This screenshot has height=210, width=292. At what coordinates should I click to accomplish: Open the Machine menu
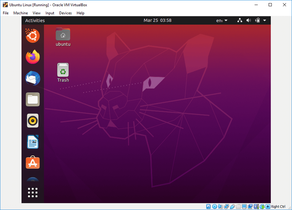21,13
